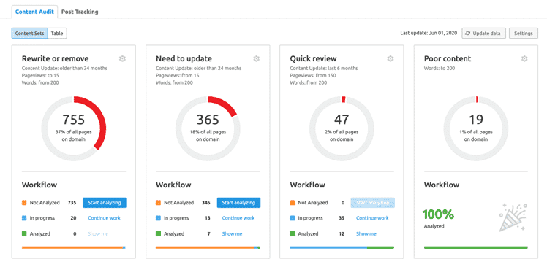Click Analyzed count 12
Screen dimensions: 547x267
[342, 234]
